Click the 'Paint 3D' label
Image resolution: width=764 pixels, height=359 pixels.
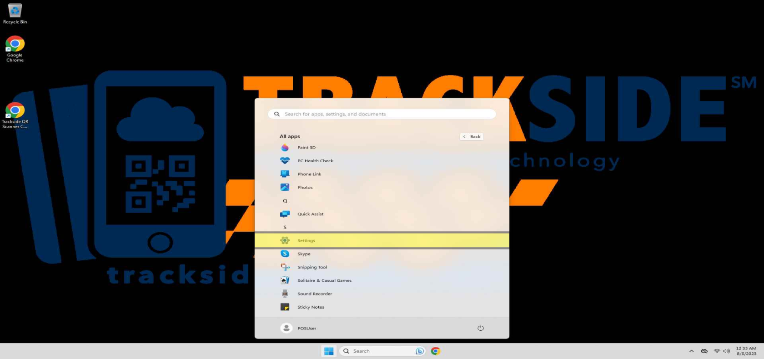coord(307,148)
